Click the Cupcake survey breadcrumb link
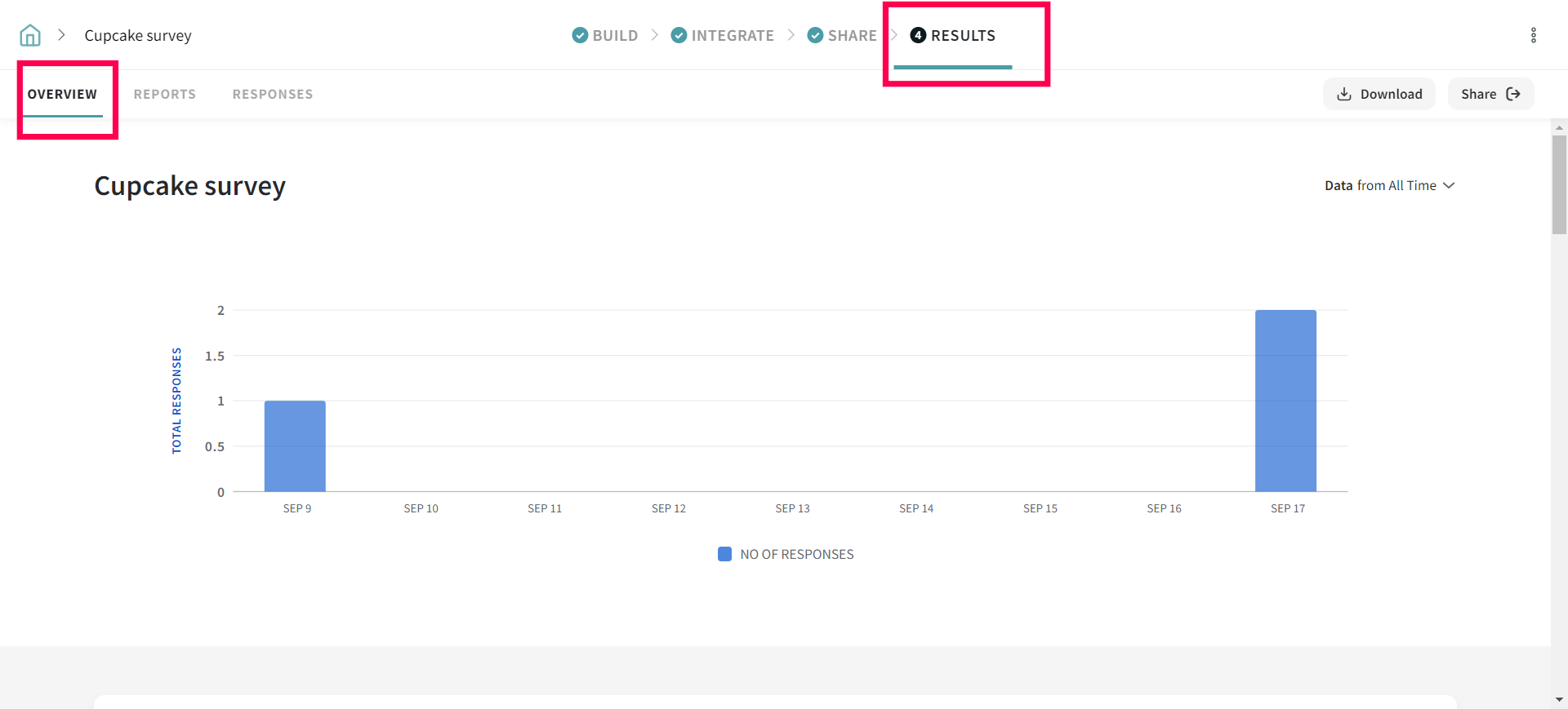Viewport: 1568px width, 709px height. pyautogui.click(x=138, y=35)
